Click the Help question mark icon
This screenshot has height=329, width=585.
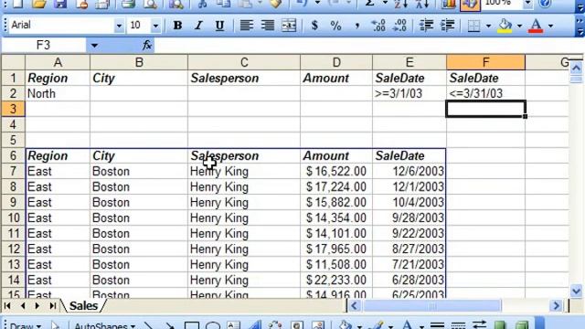[x=546, y=4]
